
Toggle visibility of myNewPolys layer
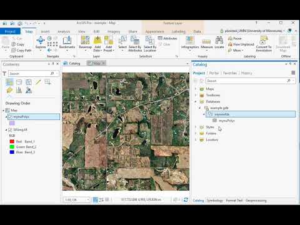tap(11, 117)
